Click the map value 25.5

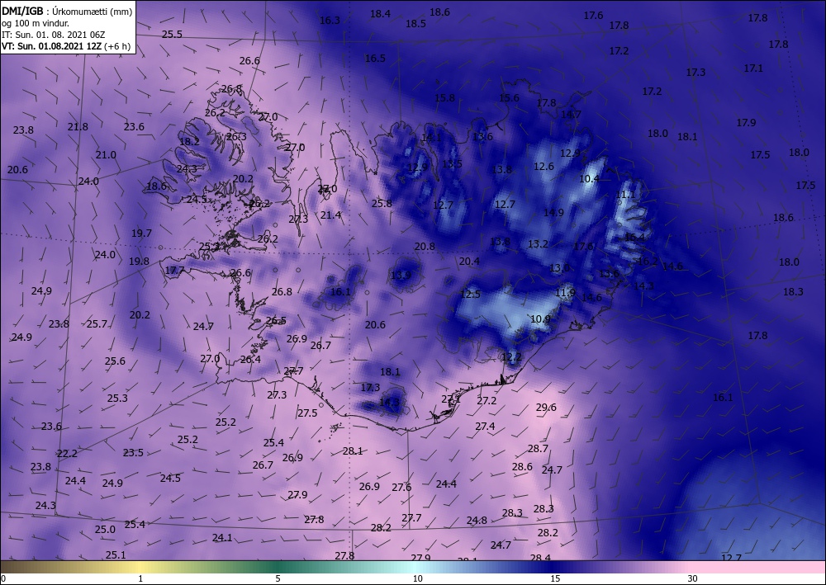172,34
